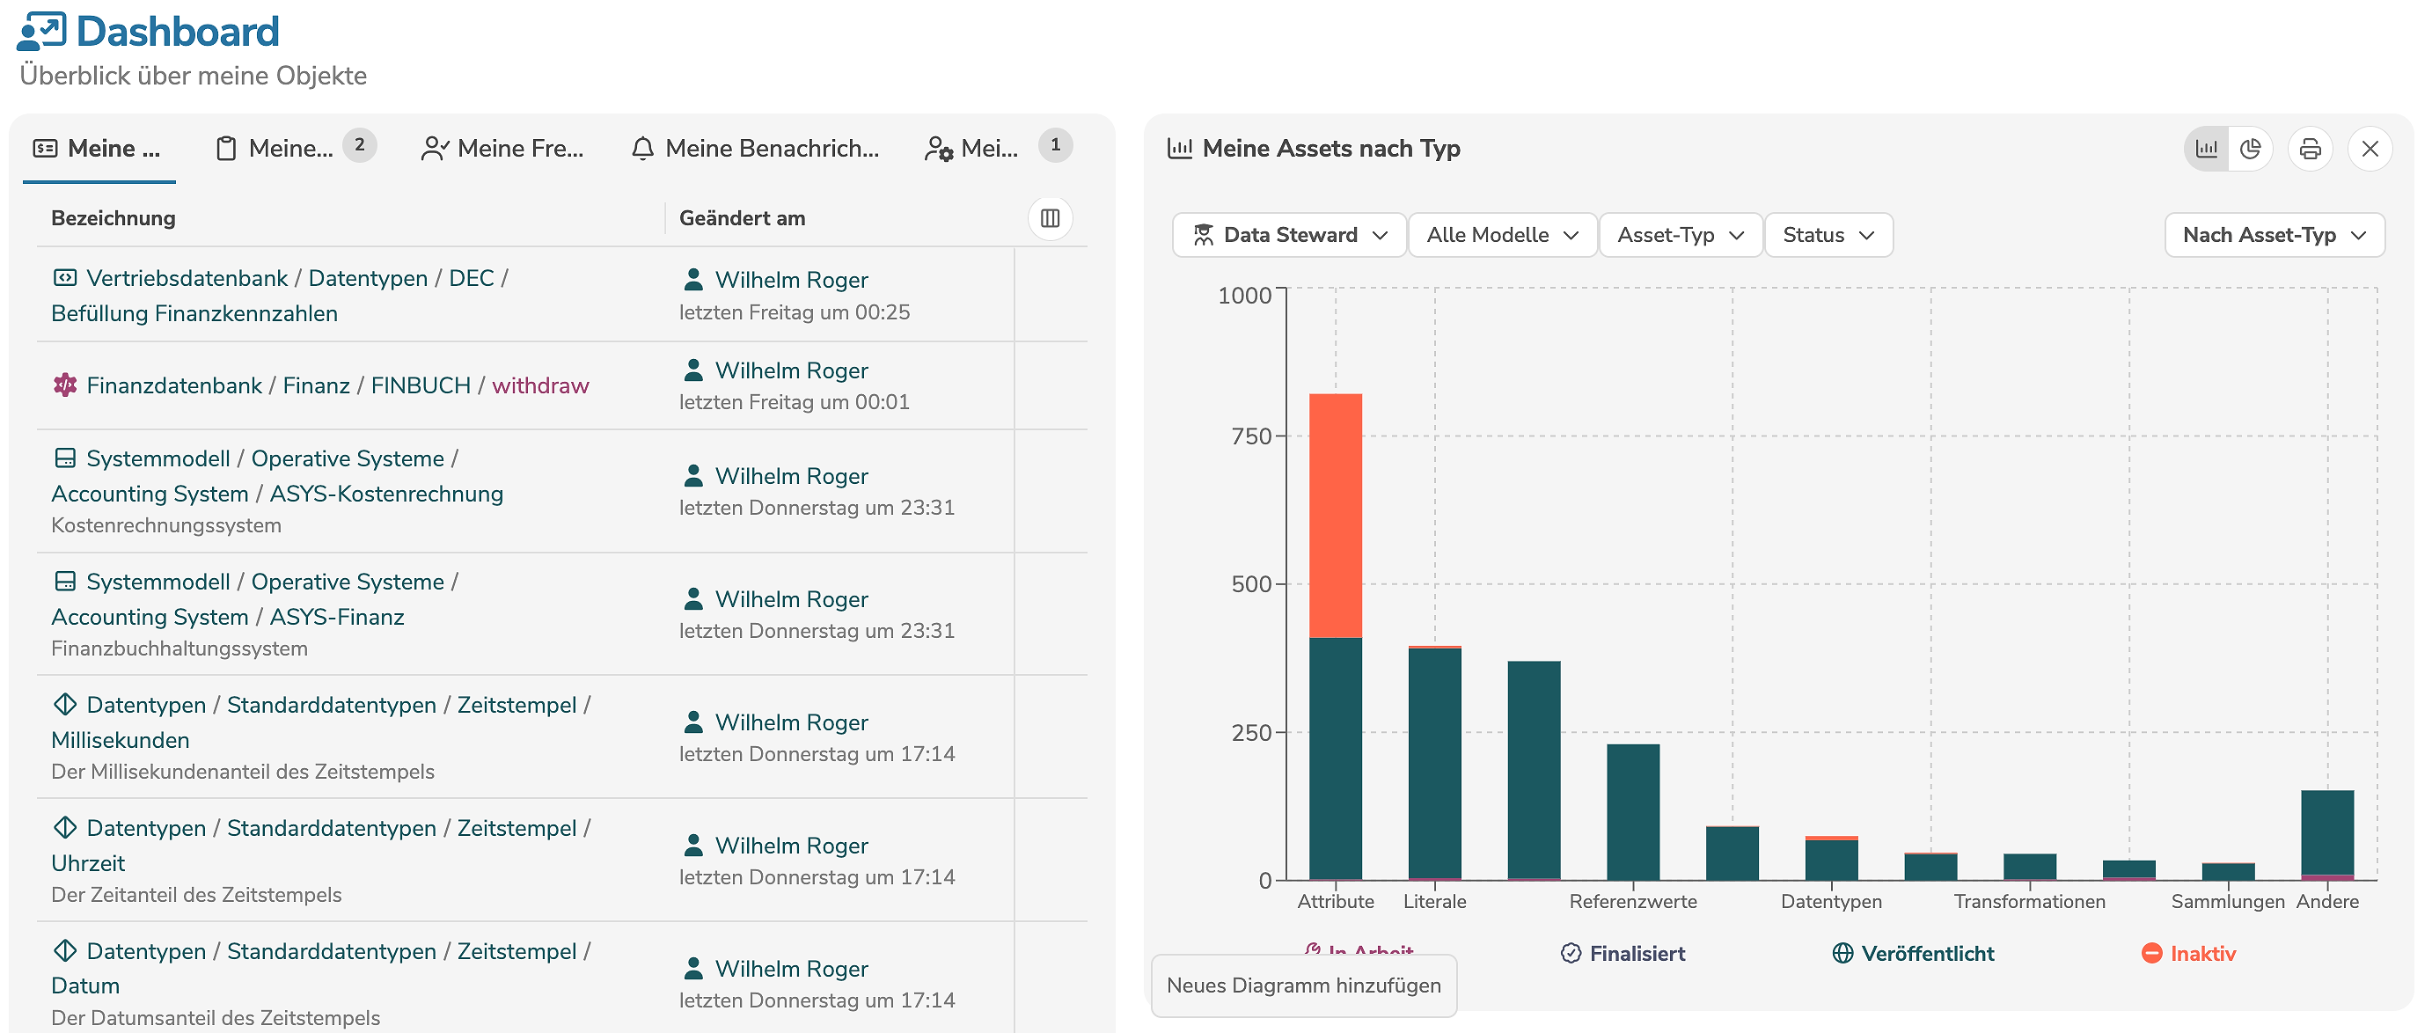Open the Nach Asset-Typ grouping dropdown

(2274, 235)
